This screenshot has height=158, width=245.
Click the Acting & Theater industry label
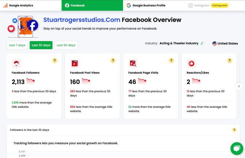coord(179,44)
